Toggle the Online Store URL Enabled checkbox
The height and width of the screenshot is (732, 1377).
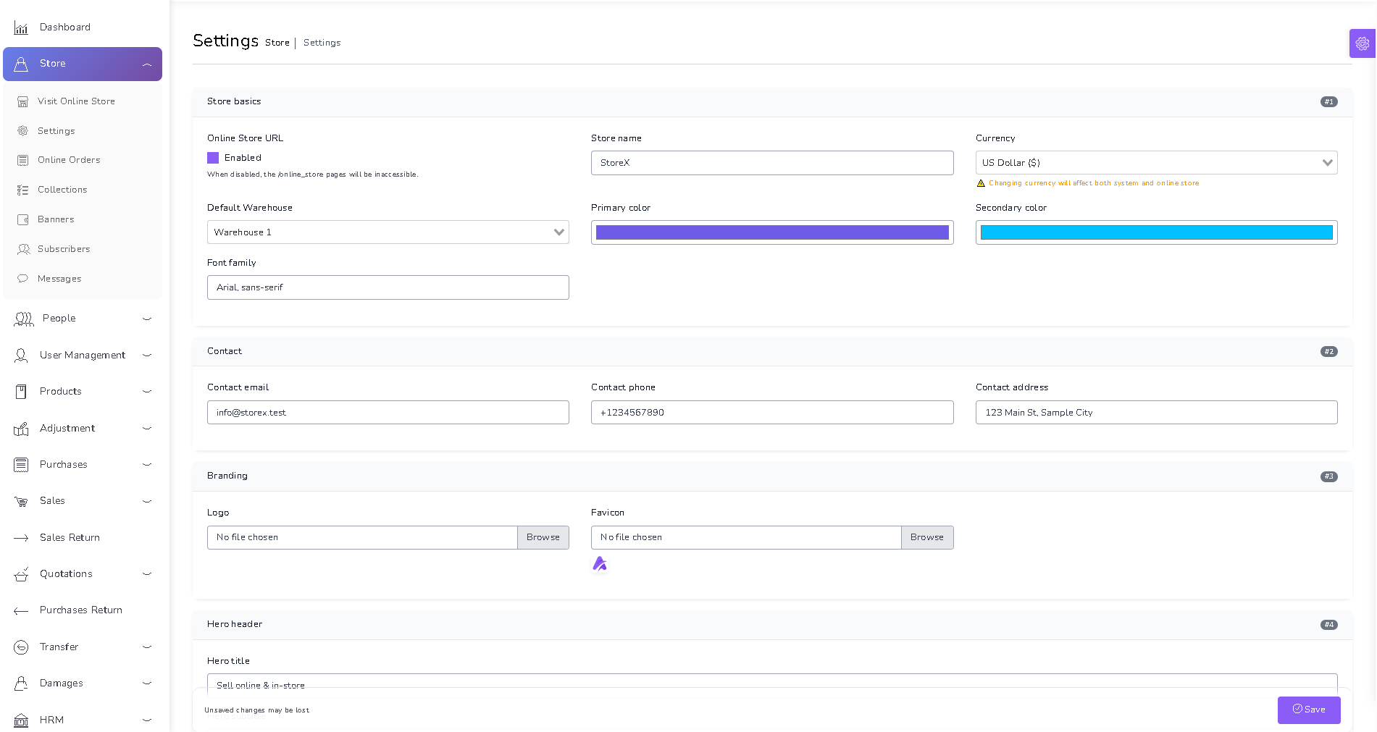[212, 158]
